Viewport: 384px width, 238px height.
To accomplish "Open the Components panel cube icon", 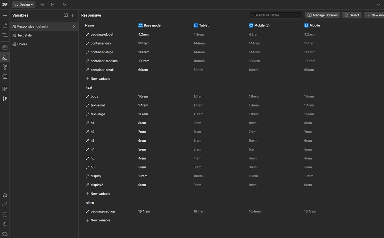I will (x=5, y=48).
